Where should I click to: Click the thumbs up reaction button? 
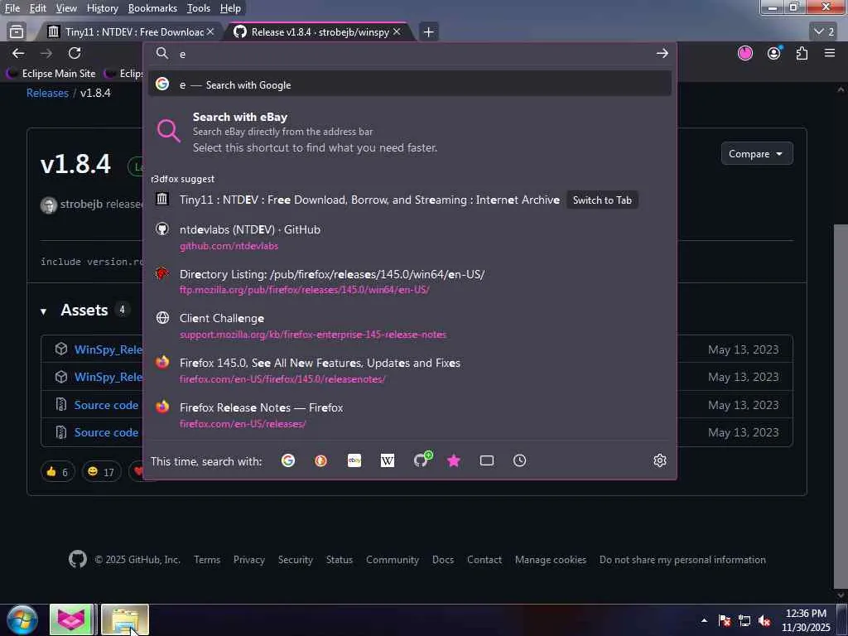(x=57, y=472)
